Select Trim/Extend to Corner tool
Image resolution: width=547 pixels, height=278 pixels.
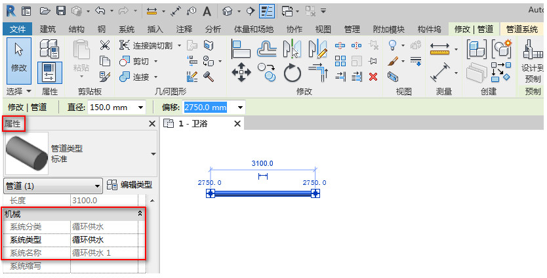coord(318,73)
